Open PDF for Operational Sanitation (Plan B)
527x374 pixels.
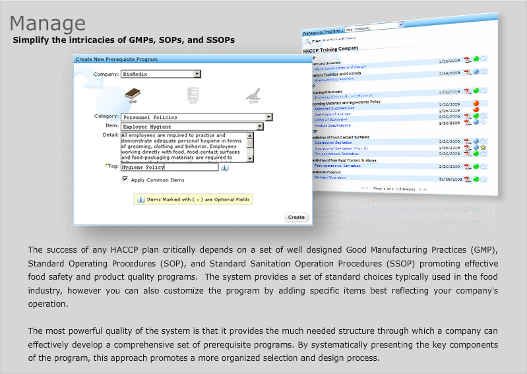(468, 148)
